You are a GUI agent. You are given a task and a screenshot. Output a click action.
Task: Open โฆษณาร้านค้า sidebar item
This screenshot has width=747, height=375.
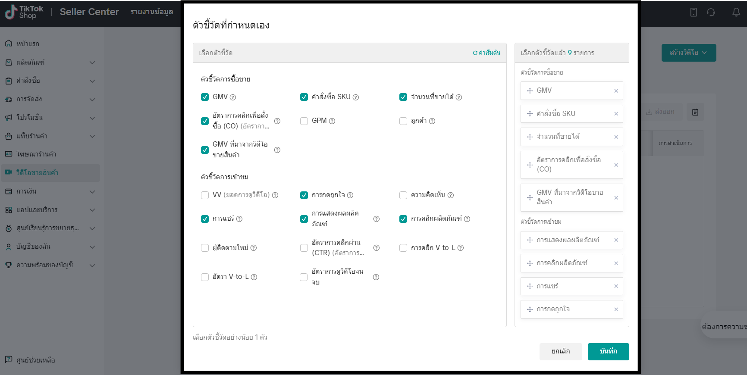36,154
